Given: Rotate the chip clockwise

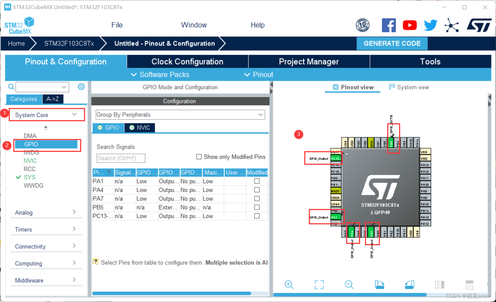Looking at the screenshot, I should [x=379, y=285].
